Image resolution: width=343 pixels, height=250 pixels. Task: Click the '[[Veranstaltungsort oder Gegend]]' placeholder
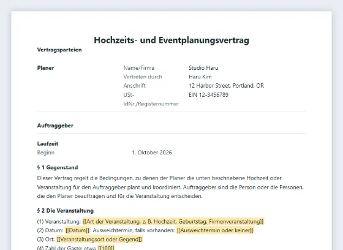[99, 240]
